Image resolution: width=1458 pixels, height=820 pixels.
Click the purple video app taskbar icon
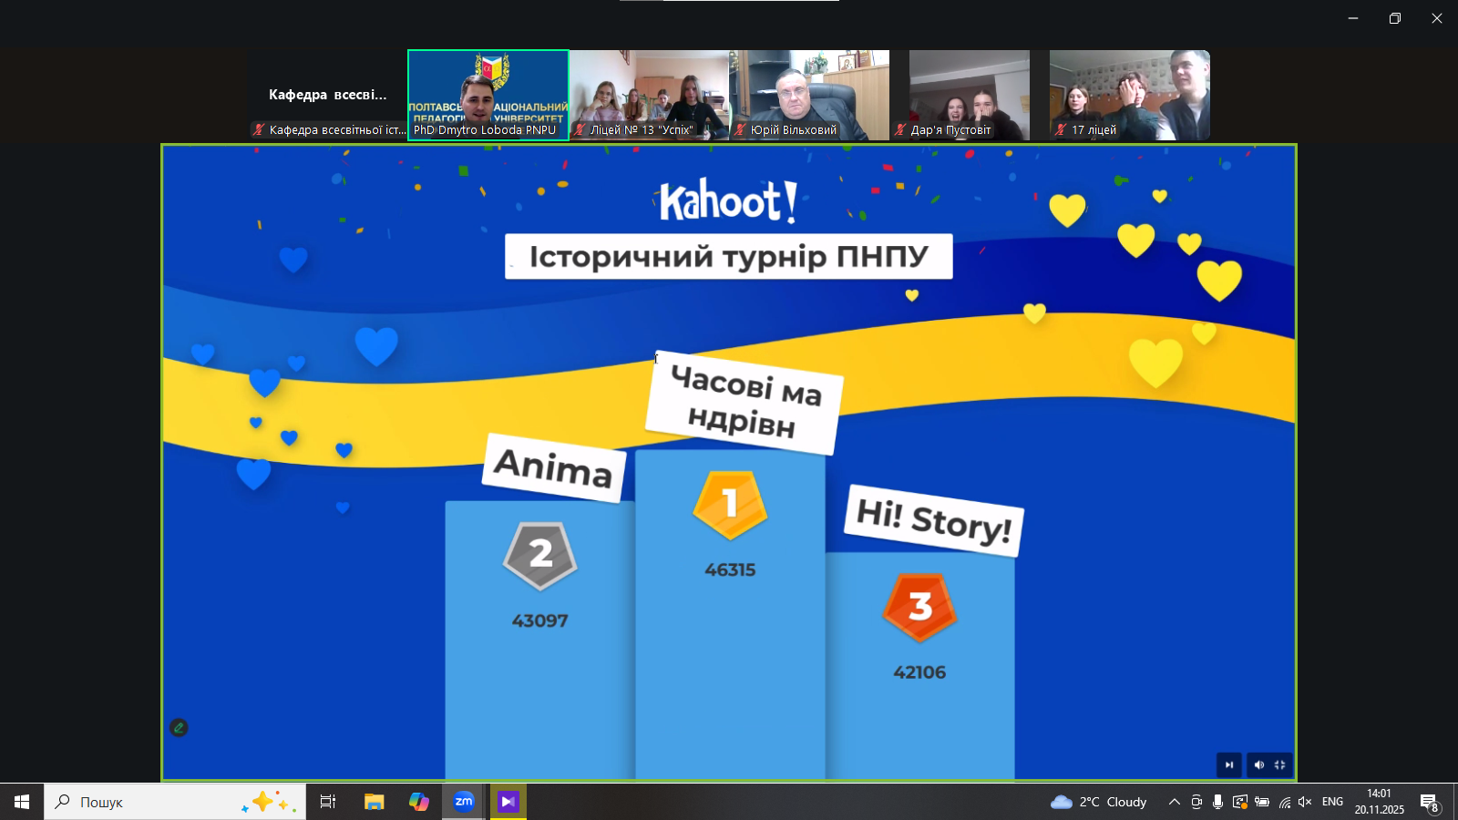(x=508, y=802)
